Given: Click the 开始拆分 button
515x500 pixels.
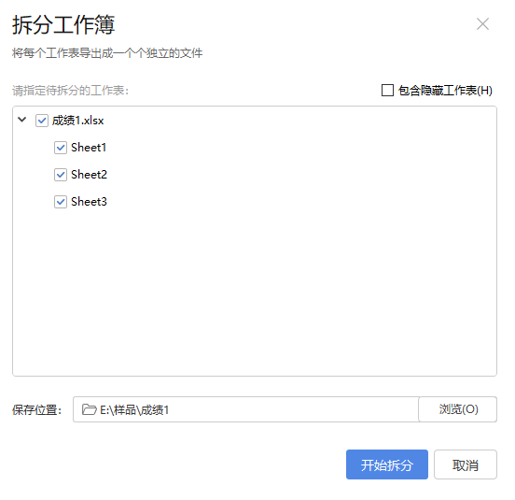Looking at the screenshot, I should click(387, 464).
